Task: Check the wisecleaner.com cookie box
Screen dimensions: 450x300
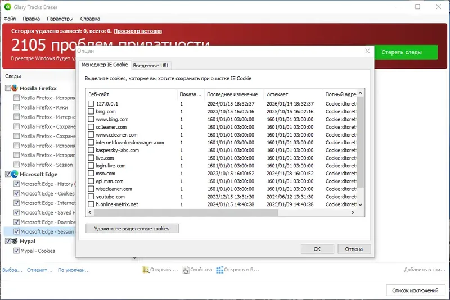Action: (91, 189)
